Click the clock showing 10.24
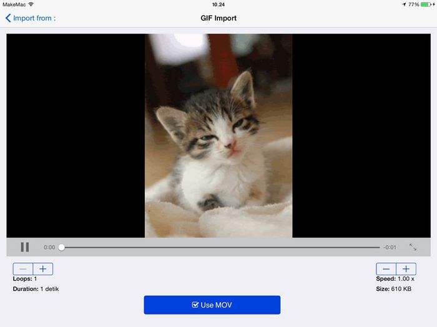Screen dimensions: 437x327 click(219, 4)
